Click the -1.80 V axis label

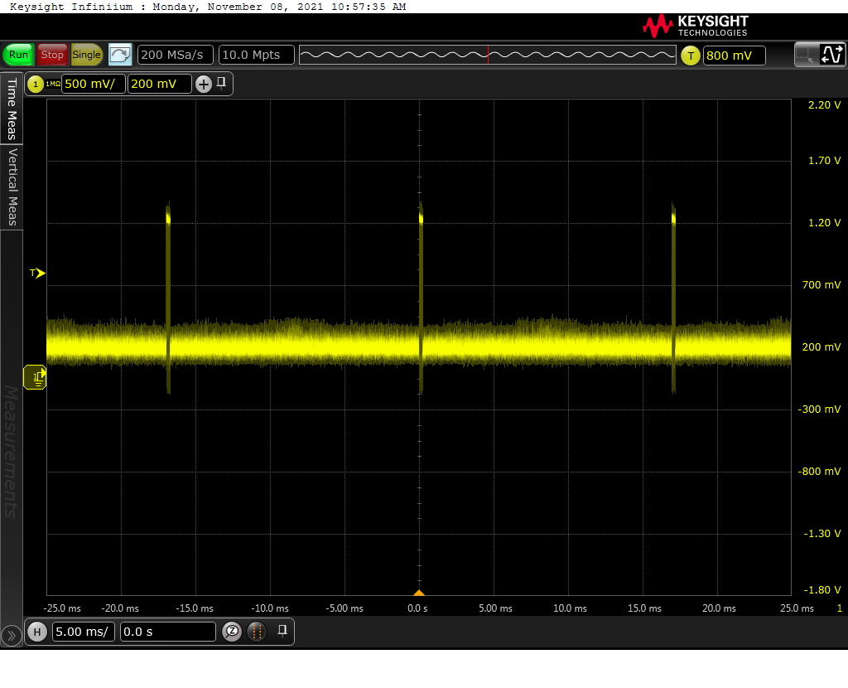tap(822, 590)
